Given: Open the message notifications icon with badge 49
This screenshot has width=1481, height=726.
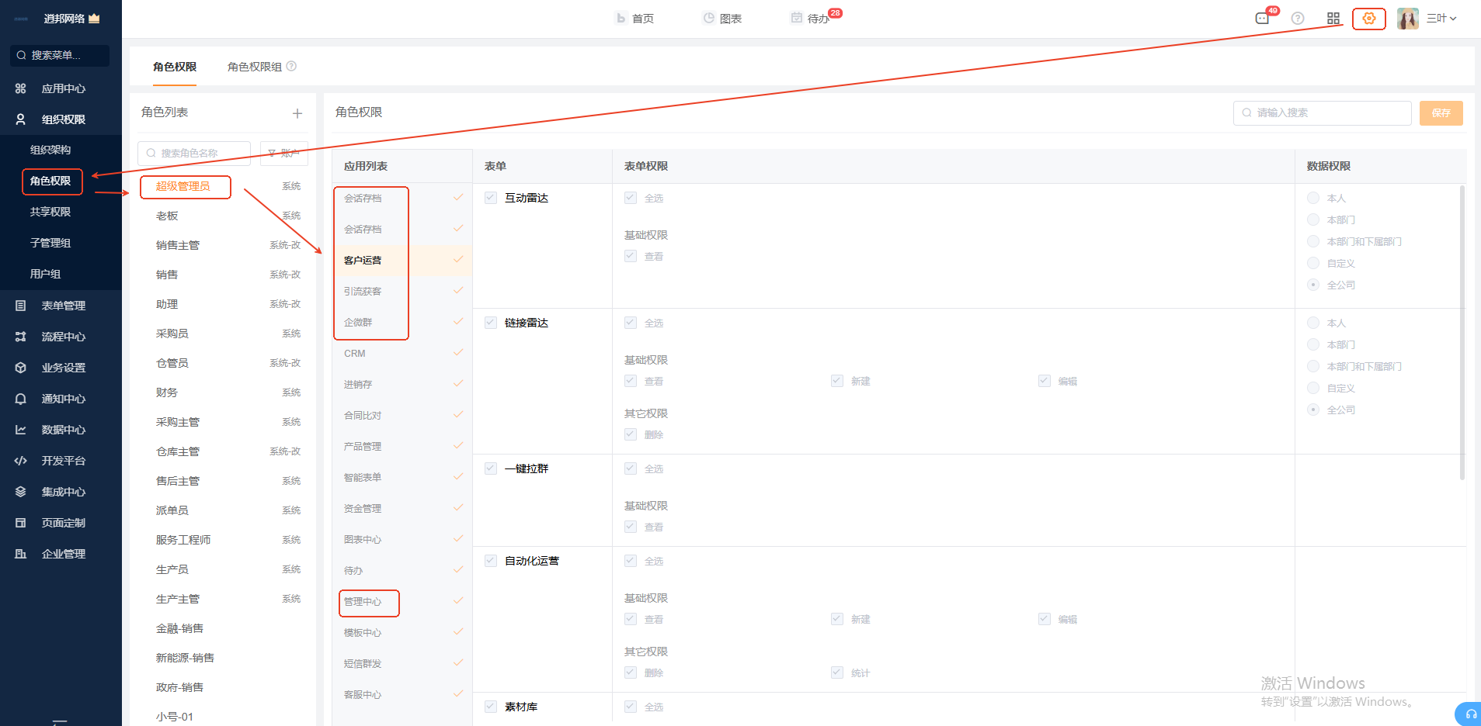Looking at the screenshot, I should (1262, 19).
